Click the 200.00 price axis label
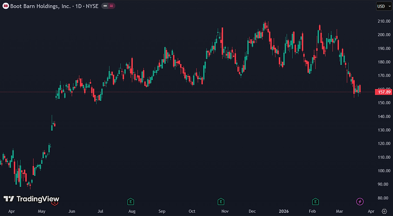Screen dimensions: 393x216 point(384,34)
